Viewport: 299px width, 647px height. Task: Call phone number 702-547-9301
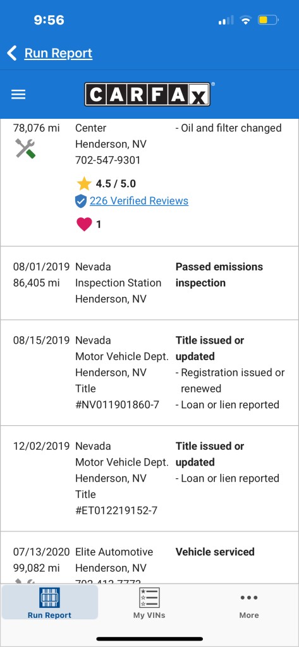click(108, 160)
